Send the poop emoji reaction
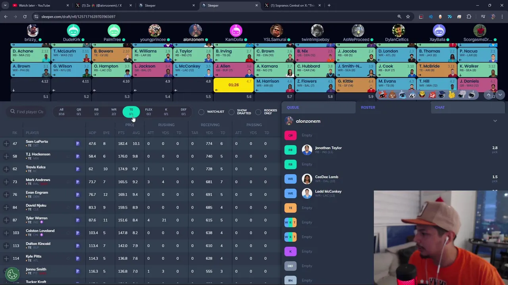Image resolution: width=508 pixels, height=285 pixels. [x=393, y=95]
